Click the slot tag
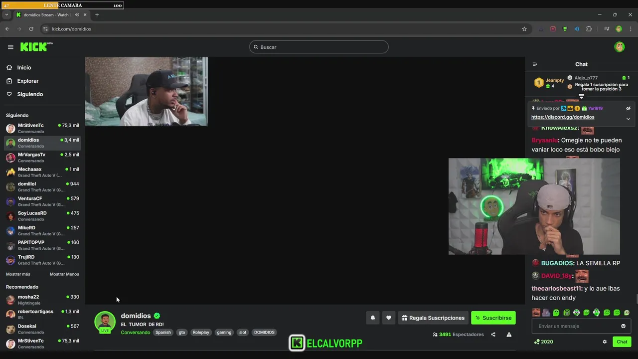Screen dimensions: 638x359 pos(243,333)
